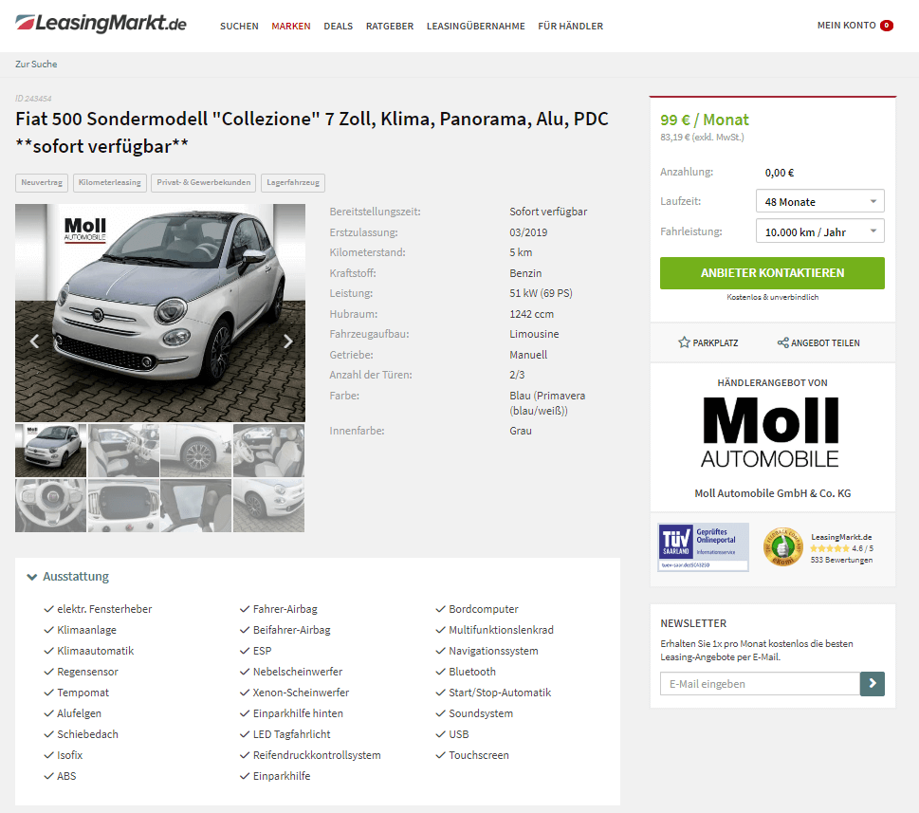Screen dimensions: 919x813
Task: Show the next car photo arrow
Action: pyautogui.click(x=287, y=342)
